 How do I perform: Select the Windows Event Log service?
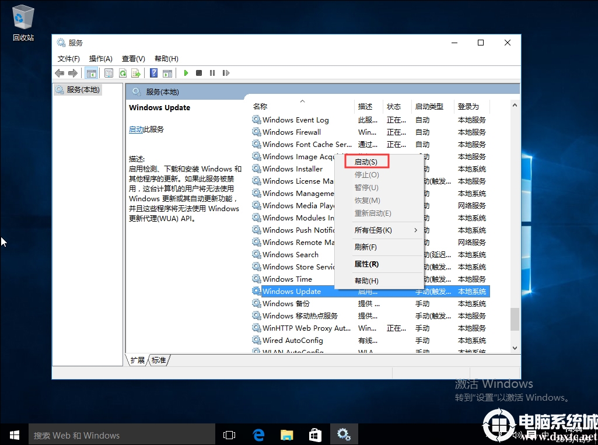(370, 120)
